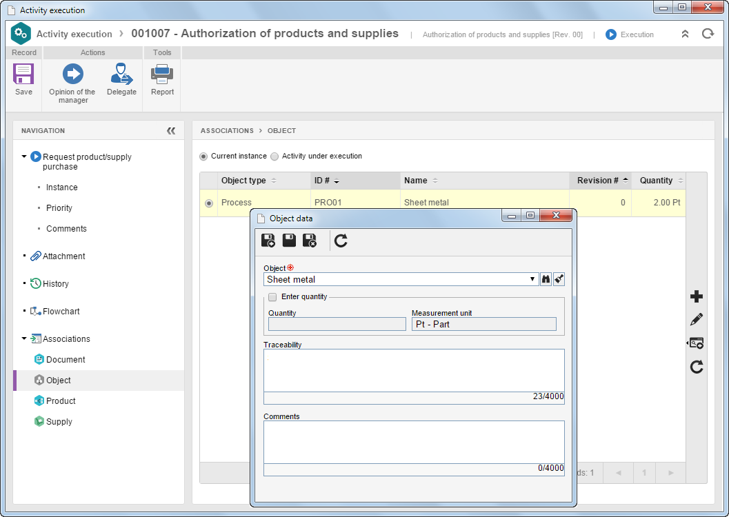Image resolution: width=729 pixels, height=517 pixels.
Task: Refresh the Object data form
Action: (x=341, y=241)
